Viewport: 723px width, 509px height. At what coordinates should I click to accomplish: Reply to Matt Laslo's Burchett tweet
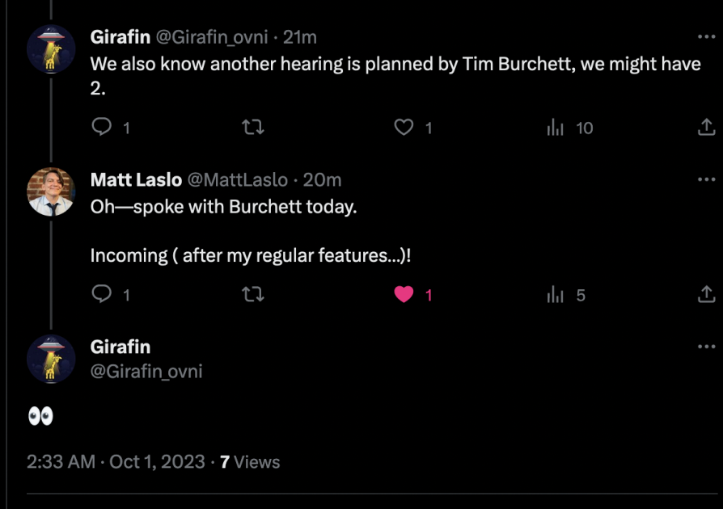pos(102,294)
